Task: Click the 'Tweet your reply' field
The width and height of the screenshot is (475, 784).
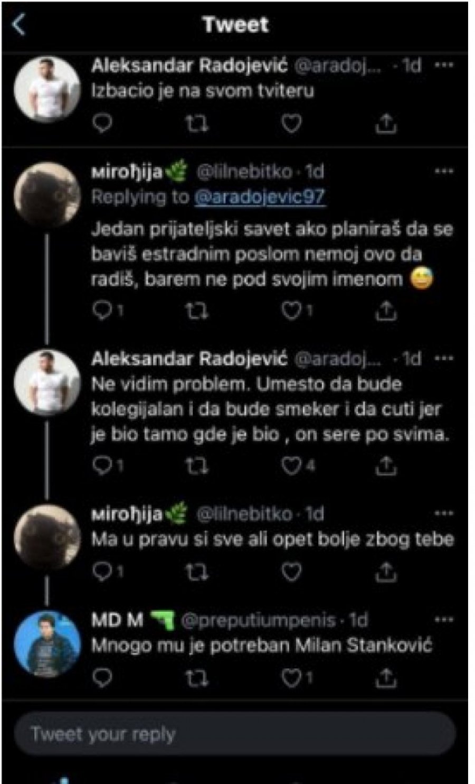Action: pos(235,734)
